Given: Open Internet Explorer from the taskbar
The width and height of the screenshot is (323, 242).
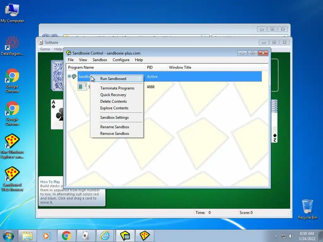Looking at the screenshot, I should (105, 236).
